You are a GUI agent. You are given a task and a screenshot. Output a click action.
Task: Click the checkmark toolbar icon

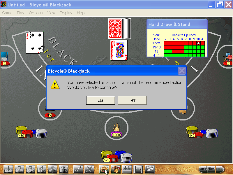tap(78, 169)
